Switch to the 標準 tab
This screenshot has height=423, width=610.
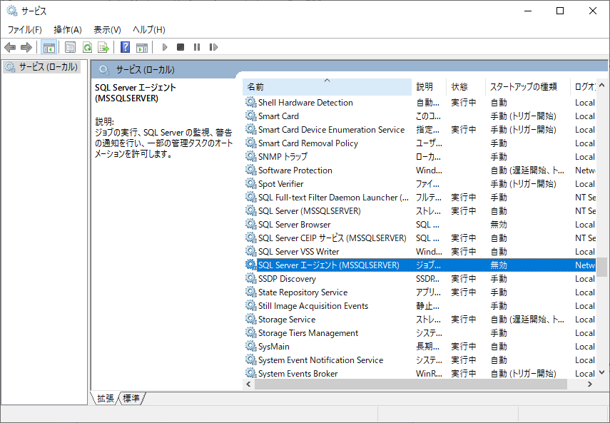[131, 399]
